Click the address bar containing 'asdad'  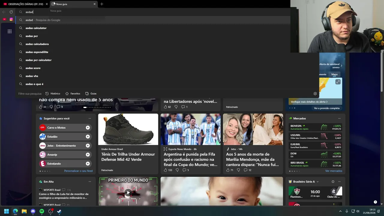coord(153,12)
